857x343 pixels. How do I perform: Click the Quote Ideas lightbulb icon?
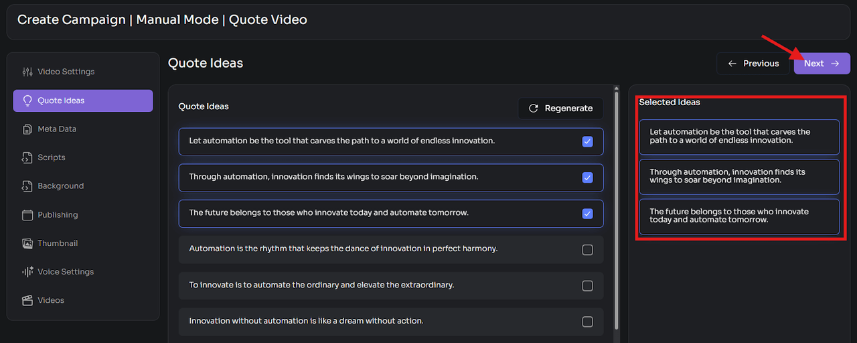pyautogui.click(x=27, y=100)
